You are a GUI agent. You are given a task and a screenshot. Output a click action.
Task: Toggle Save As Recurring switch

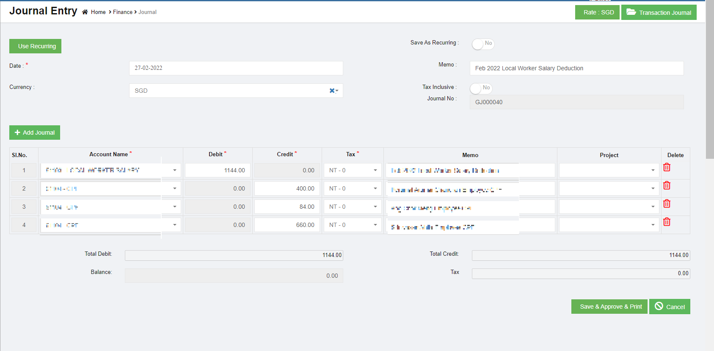click(x=482, y=44)
